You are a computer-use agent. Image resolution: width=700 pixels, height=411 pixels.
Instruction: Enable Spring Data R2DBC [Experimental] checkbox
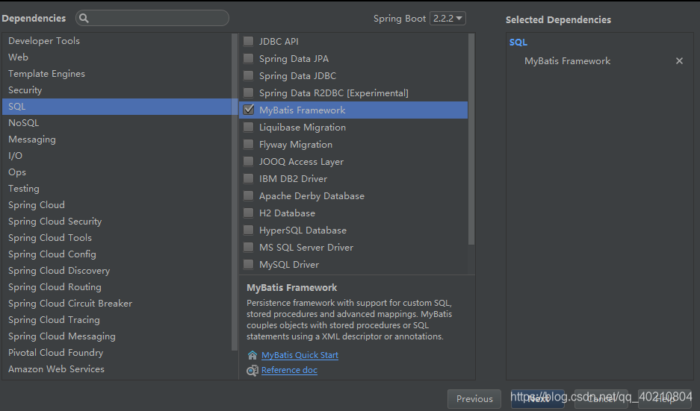click(x=248, y=92)
